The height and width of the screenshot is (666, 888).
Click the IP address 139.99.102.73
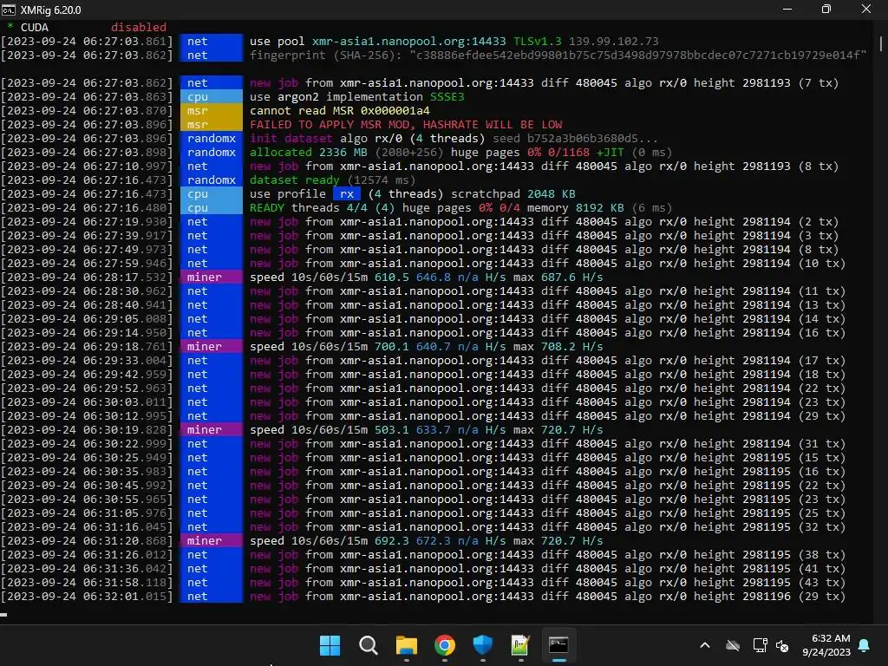tap(613, 42)
